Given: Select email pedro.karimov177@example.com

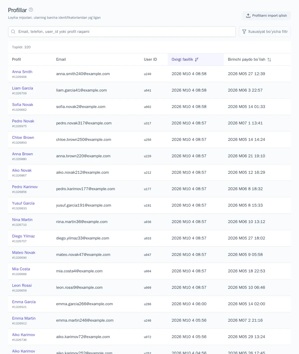Looking at the screenshot, I should [x=85, y=189].
